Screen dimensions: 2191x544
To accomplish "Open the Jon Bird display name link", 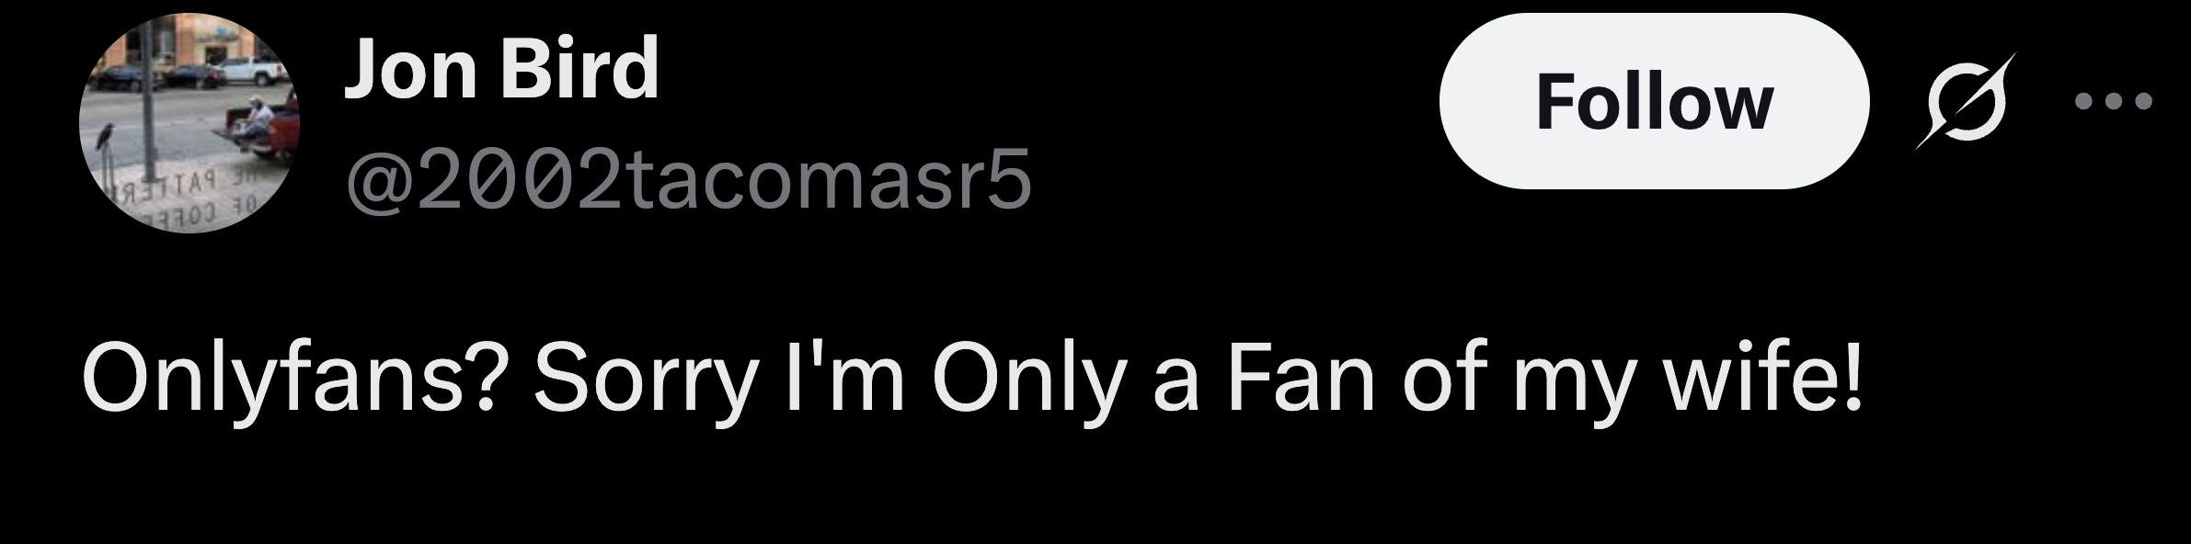I will tap(501, 69).
